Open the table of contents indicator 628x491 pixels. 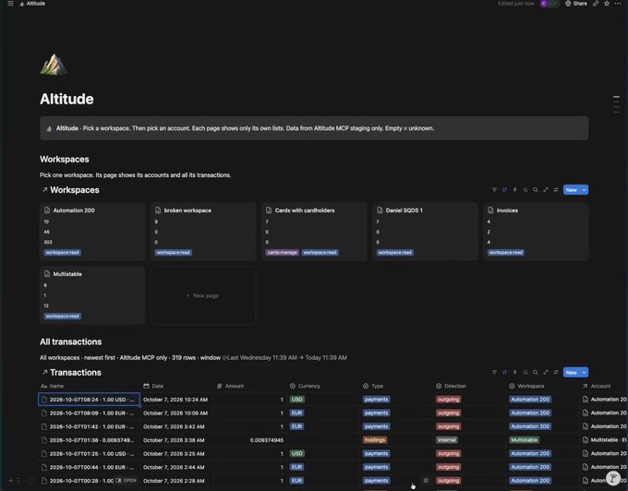click(616, 104)
